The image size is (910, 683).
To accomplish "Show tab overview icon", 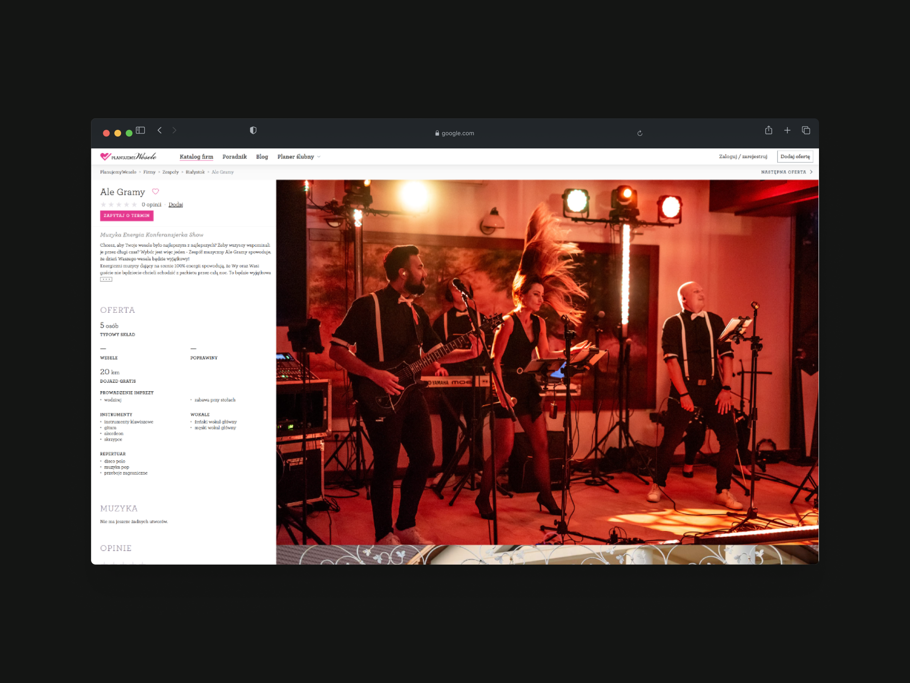I will pos(806,131).
